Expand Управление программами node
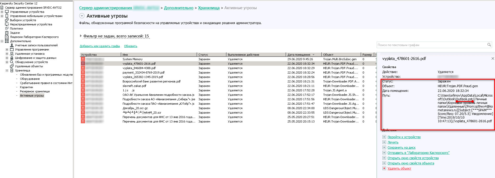The height and width of the screenshot is (178, 495). pyautogui.click(x=7, y=49)
